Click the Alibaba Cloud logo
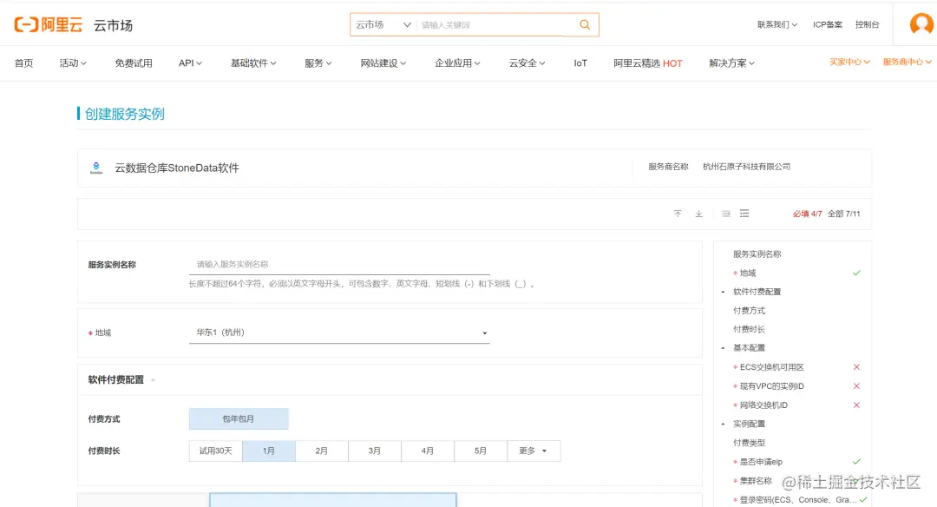The image size is (937, 507). 49,24
